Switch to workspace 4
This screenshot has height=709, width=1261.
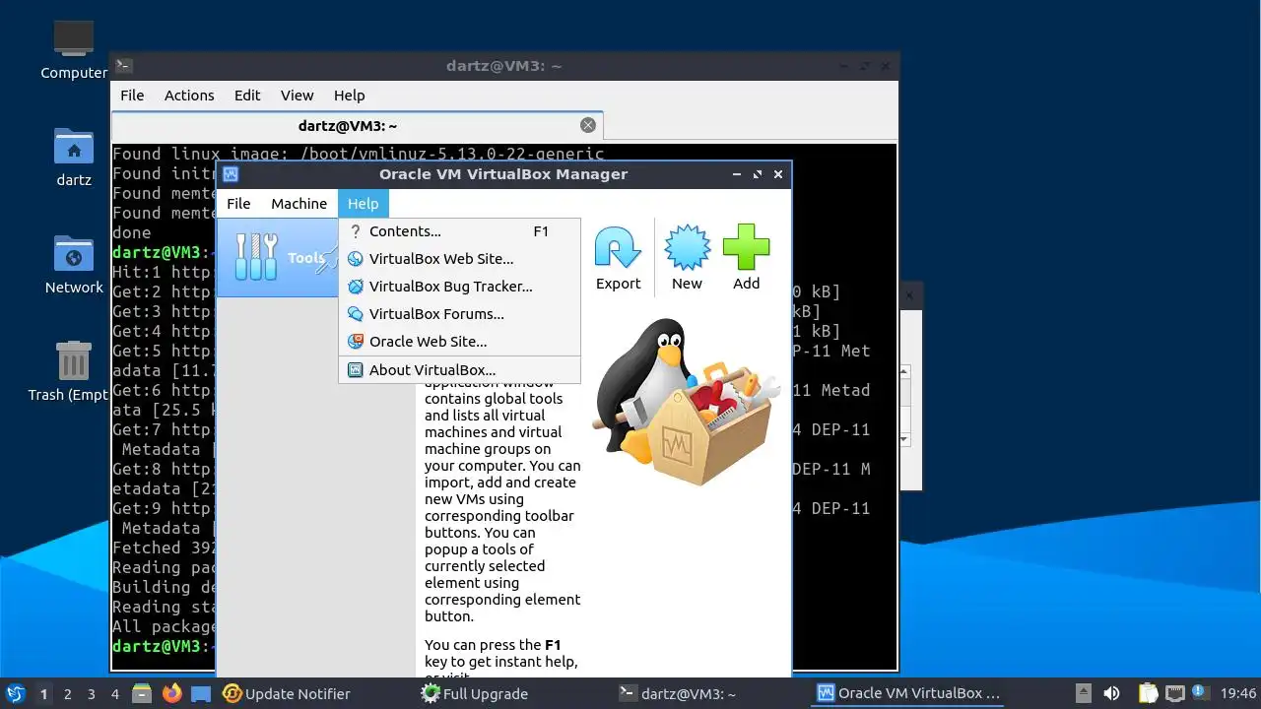tap(114, 694)
